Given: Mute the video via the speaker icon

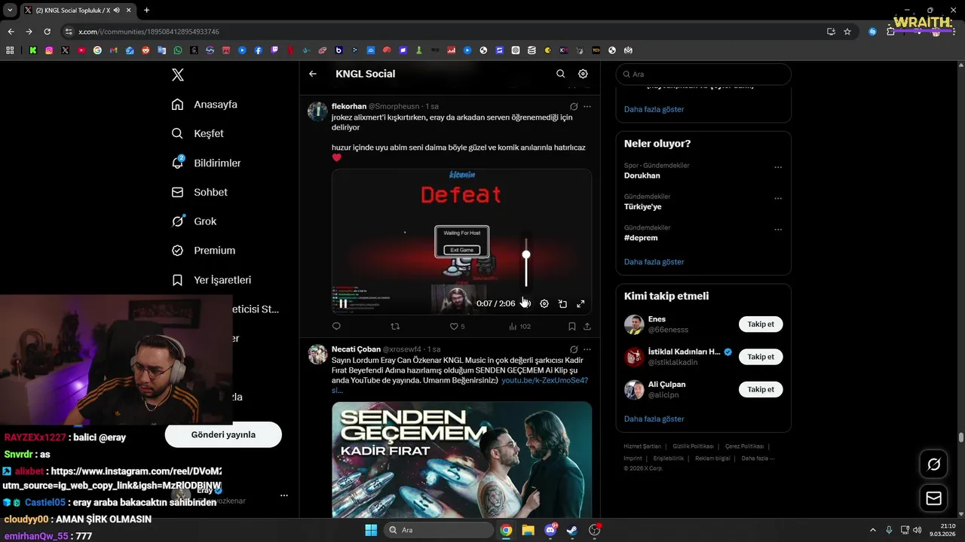Looking at the screenshot, I should pos(526,303).
